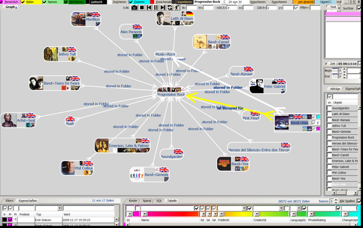Screen dimensions: 363x228
Task: Click the Invertieren button
Action: (184, 2)
